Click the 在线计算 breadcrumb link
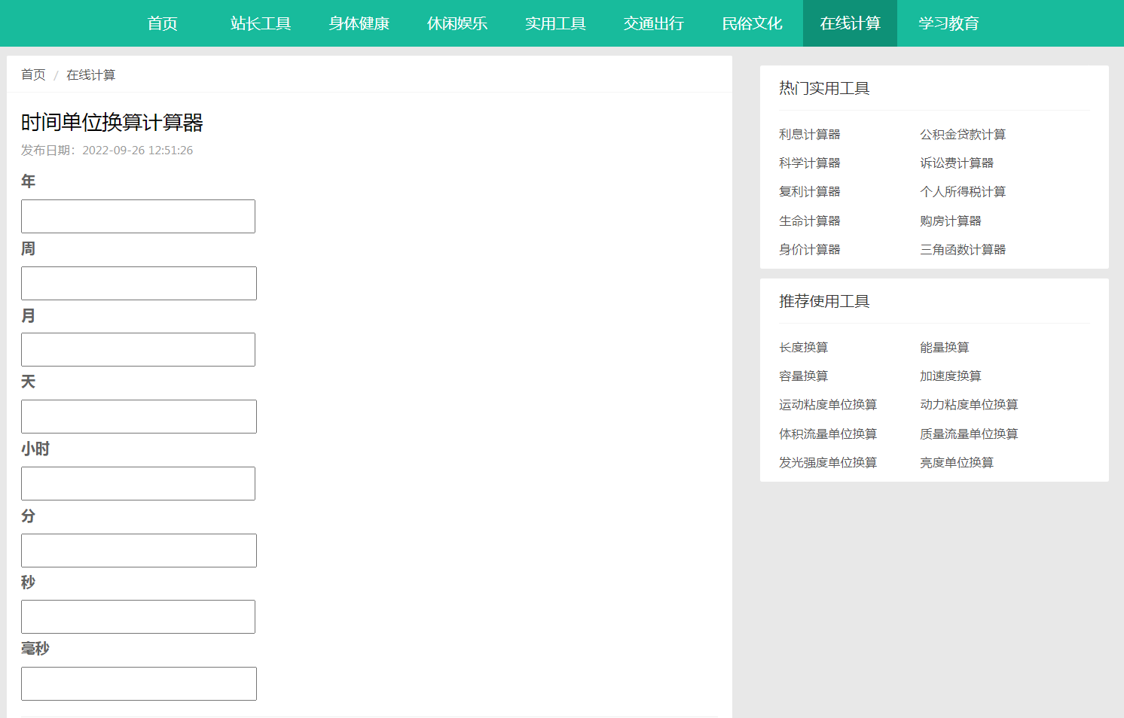Screen dimensions: 1124x718 point(90,75)
